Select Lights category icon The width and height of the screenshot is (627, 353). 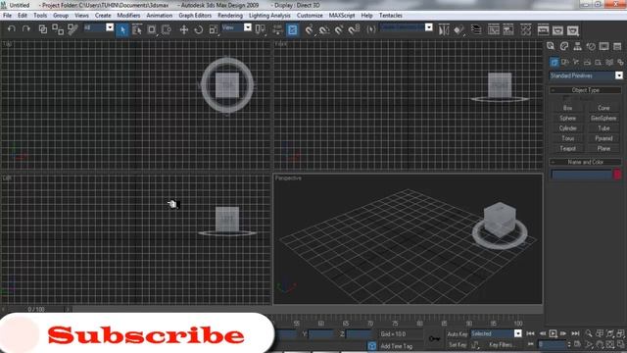click(576, 62)
